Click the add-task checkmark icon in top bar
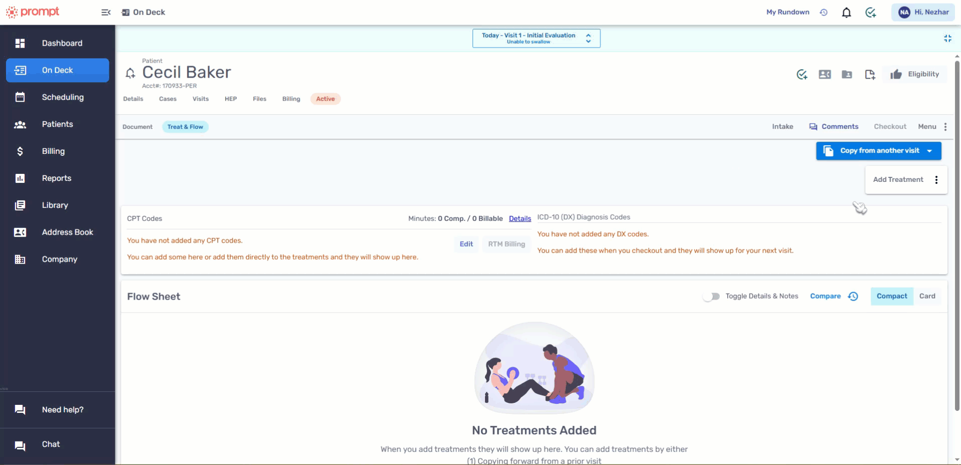Viewport: 961px width, 465px height. (871, 13)
